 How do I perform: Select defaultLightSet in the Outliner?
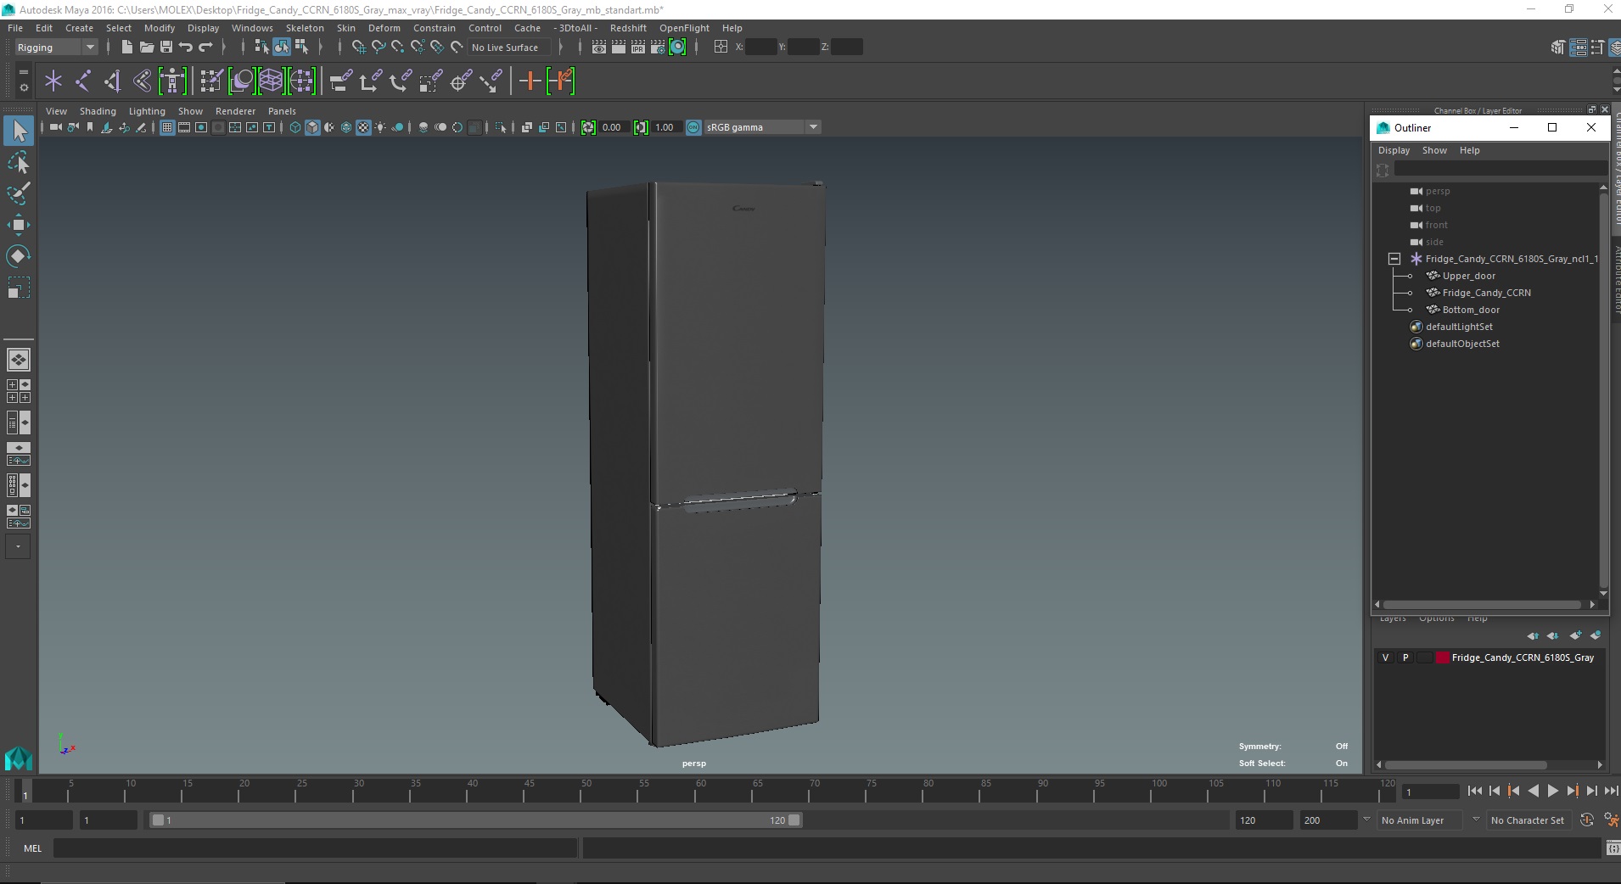point(1459,327)
